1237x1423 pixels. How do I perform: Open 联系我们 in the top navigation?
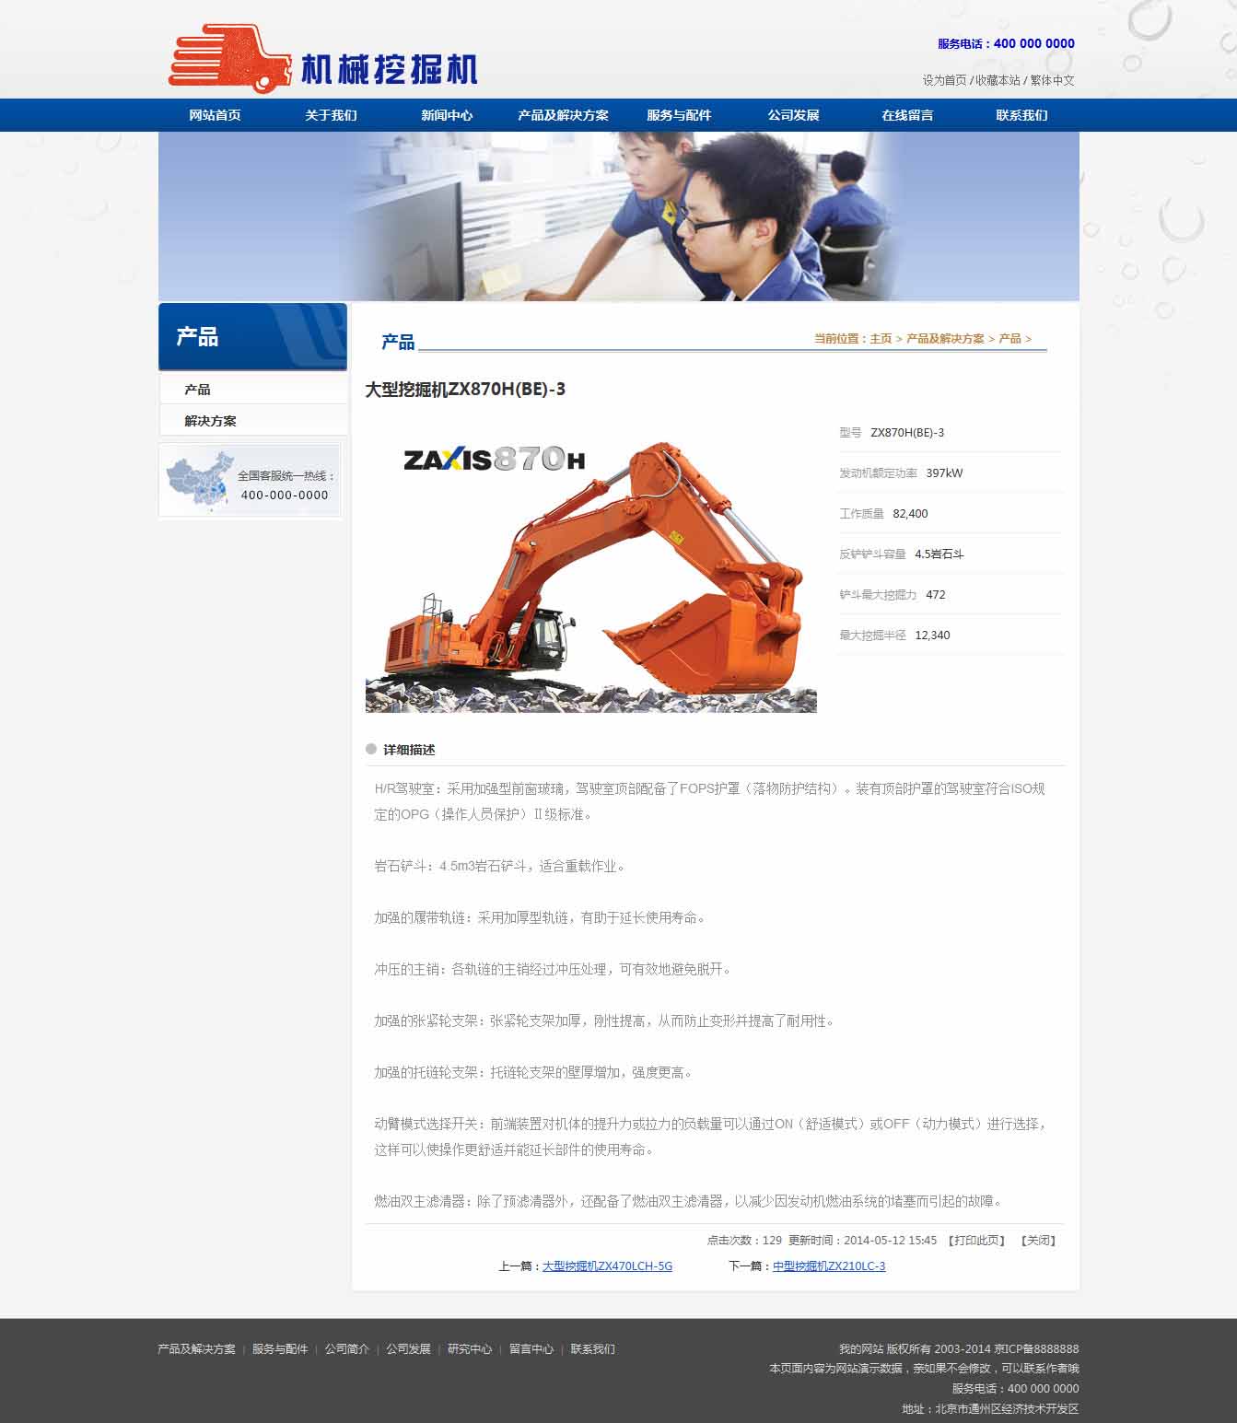tap(1021, 115)
